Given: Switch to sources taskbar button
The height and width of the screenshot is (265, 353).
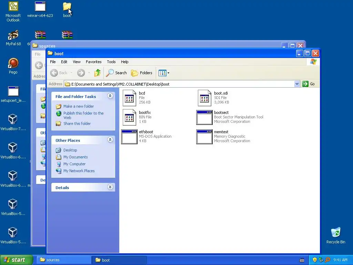Looking at the screenshot, I should click(63, 260).
